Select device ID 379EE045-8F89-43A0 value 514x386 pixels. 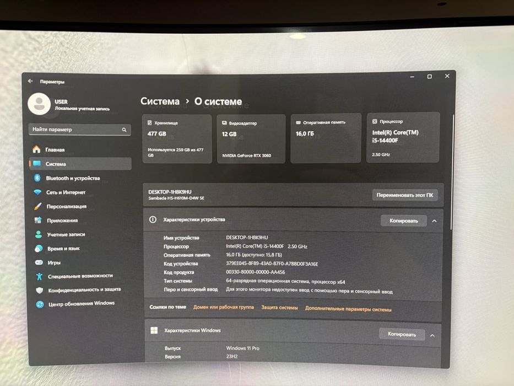[x=272, y=264]
